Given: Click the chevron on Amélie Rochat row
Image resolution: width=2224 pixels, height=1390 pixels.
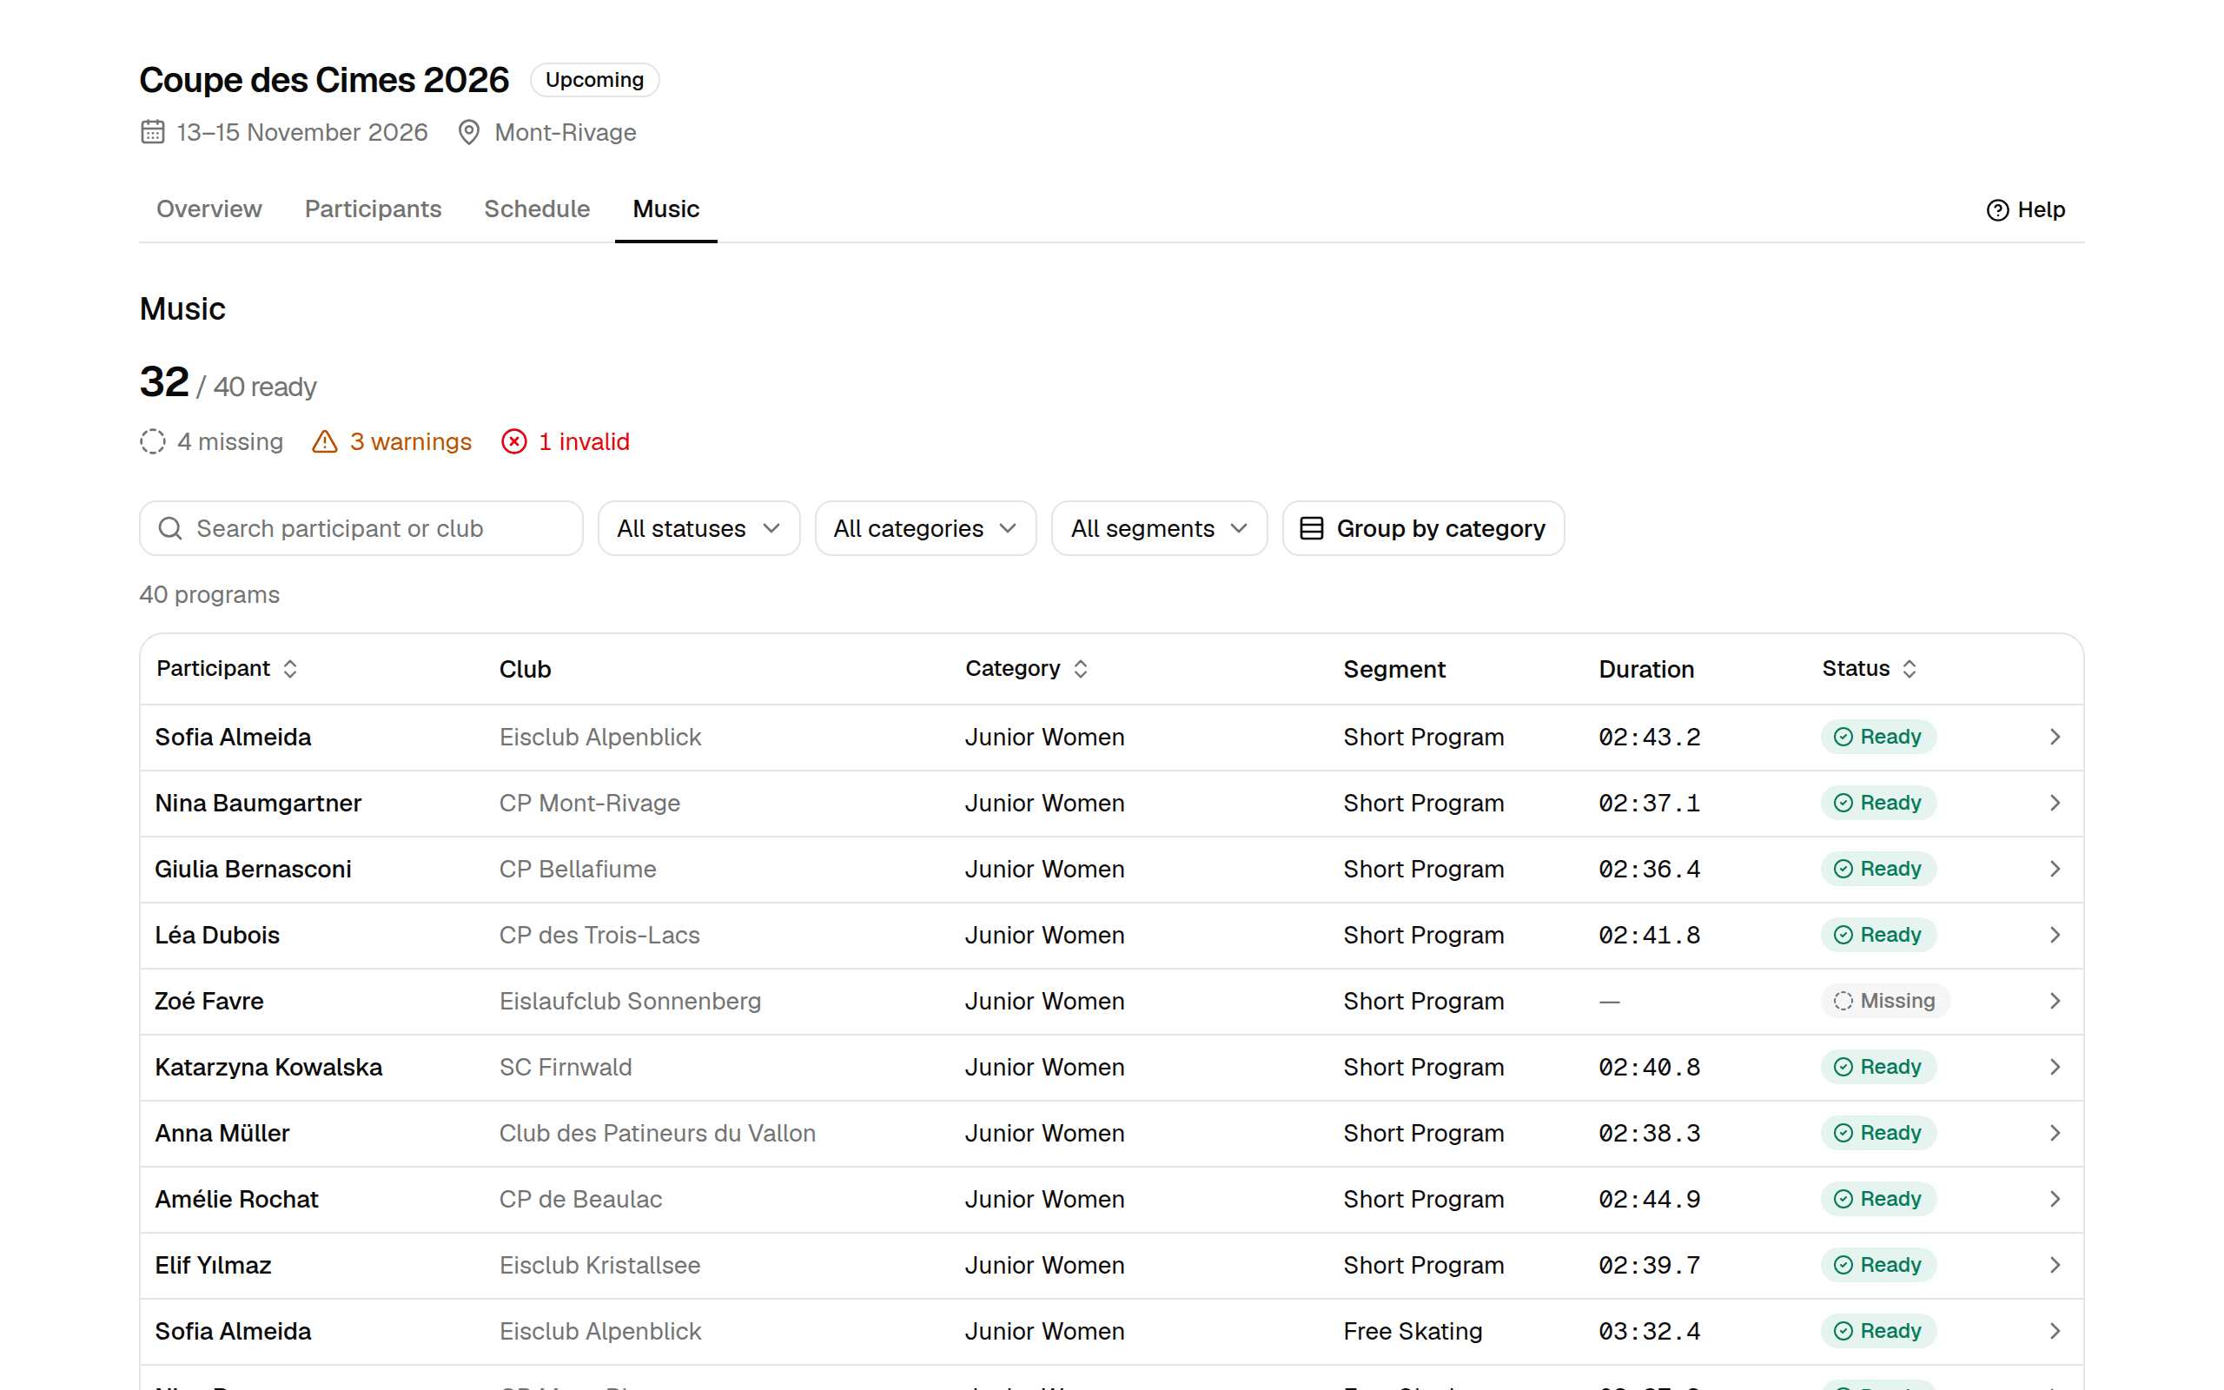Looking at the screenshot, I should (2055, 1199).
